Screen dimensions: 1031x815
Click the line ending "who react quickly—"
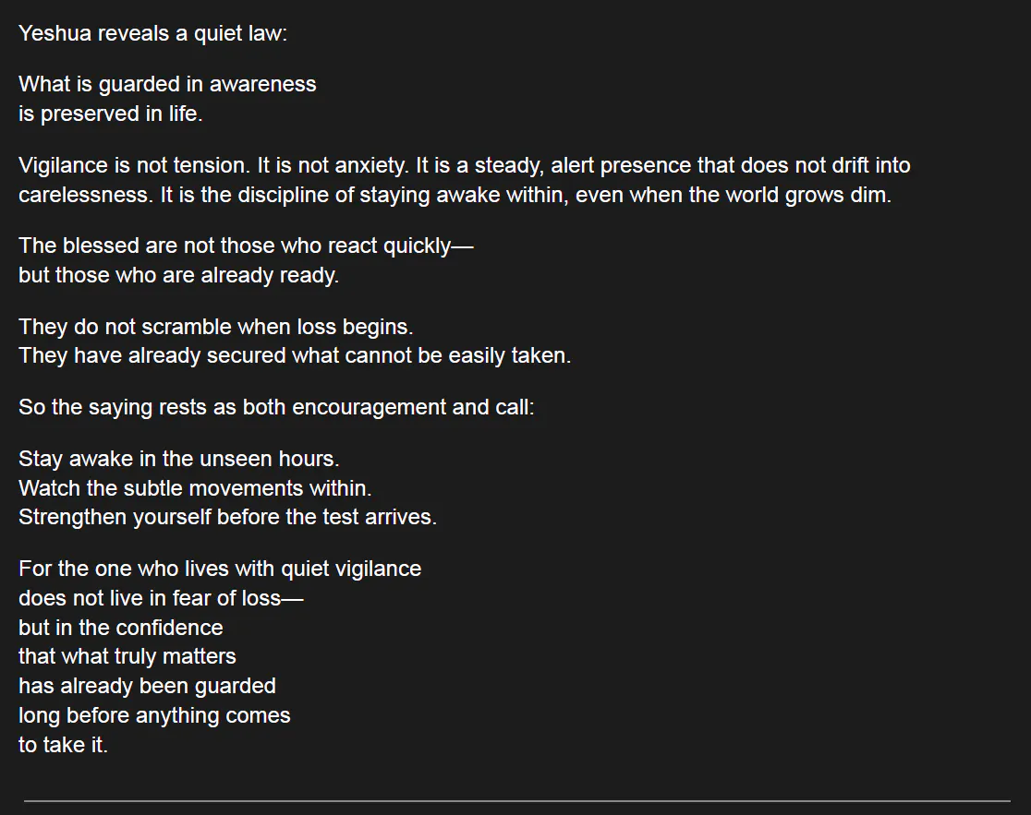click(x=246, y=246)
